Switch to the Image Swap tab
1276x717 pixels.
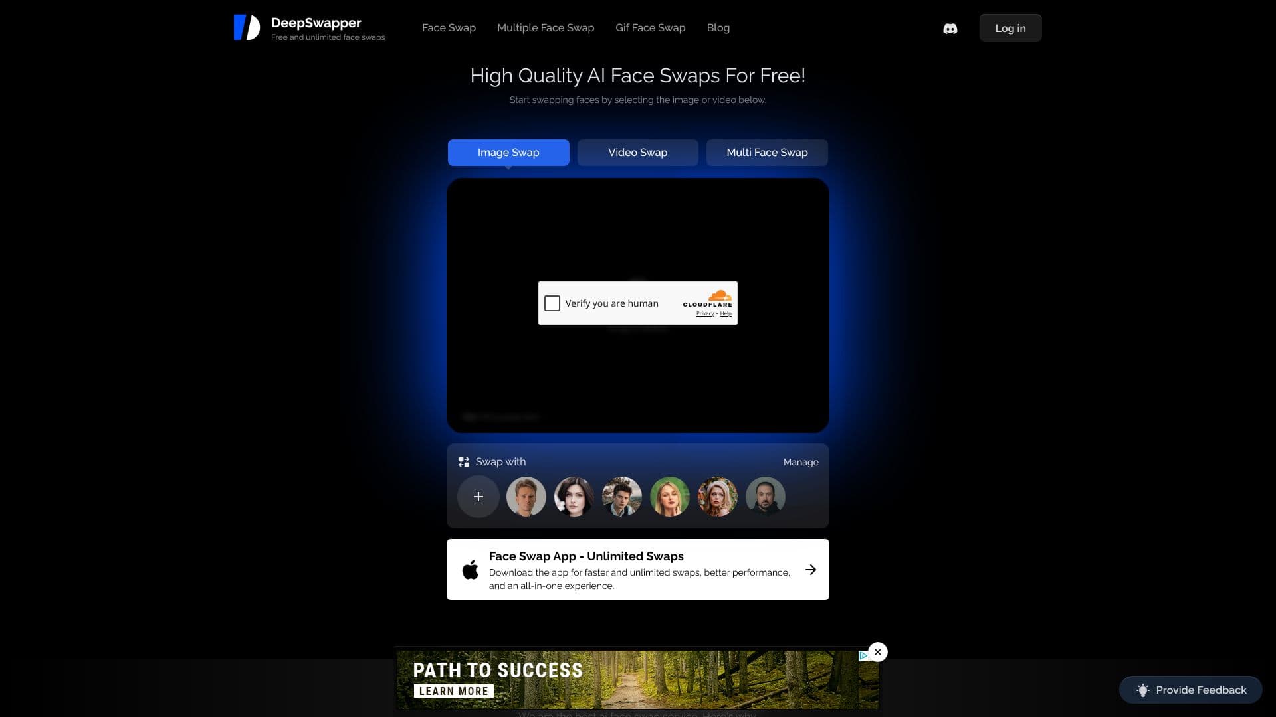[508, 153]
